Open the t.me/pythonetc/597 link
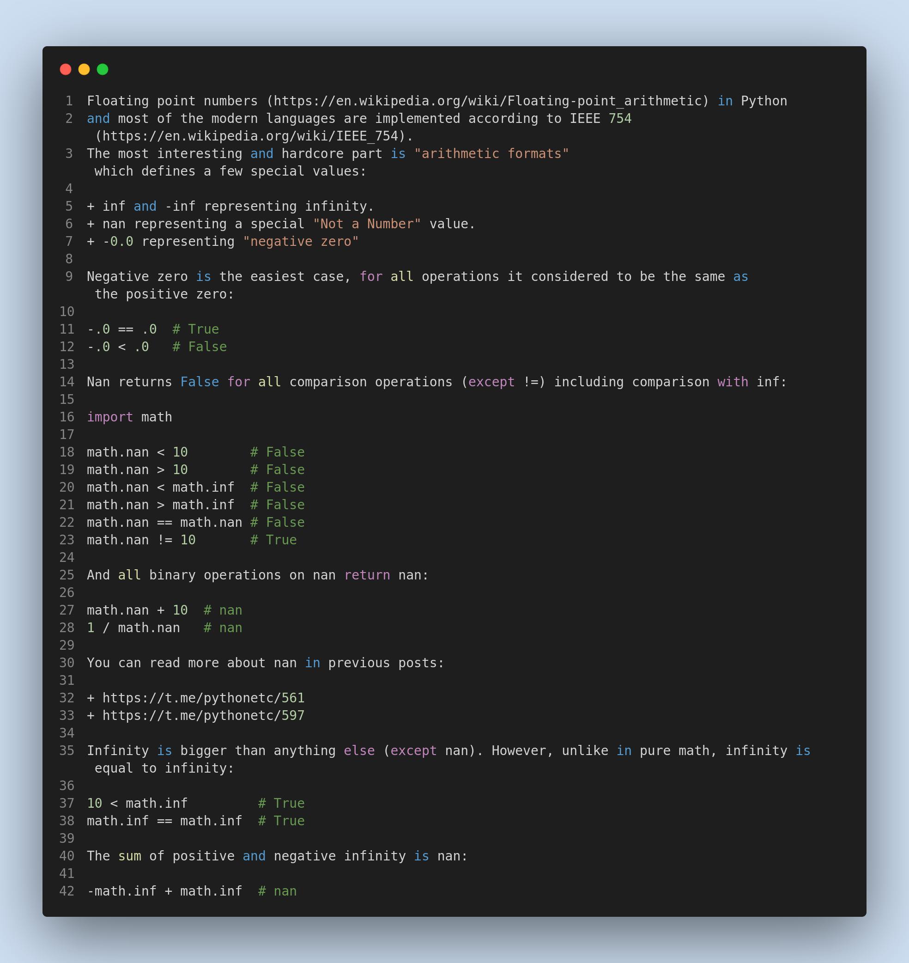The image size is (909, 963). (204, 715)
